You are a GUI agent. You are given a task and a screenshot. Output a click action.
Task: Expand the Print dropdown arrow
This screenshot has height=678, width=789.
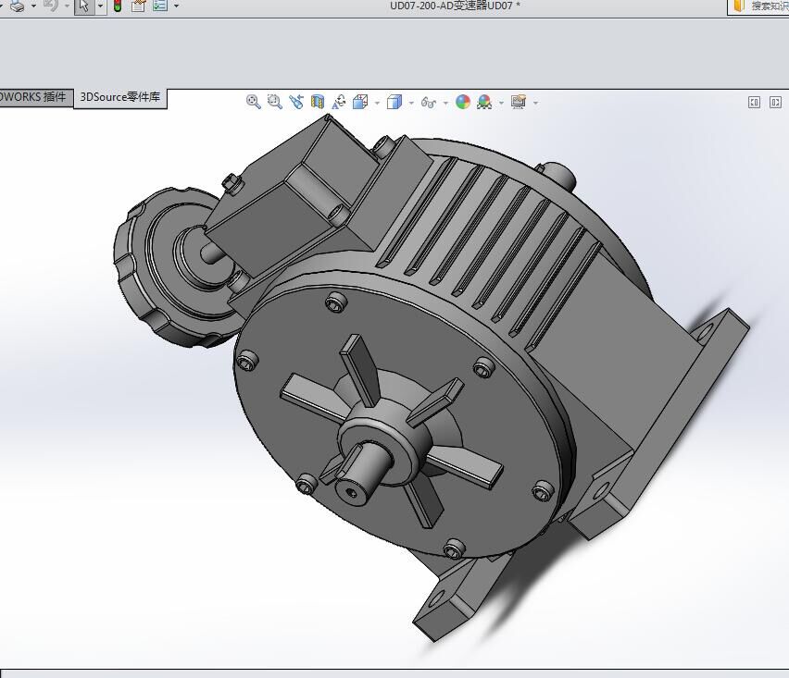tap(33, 6)
